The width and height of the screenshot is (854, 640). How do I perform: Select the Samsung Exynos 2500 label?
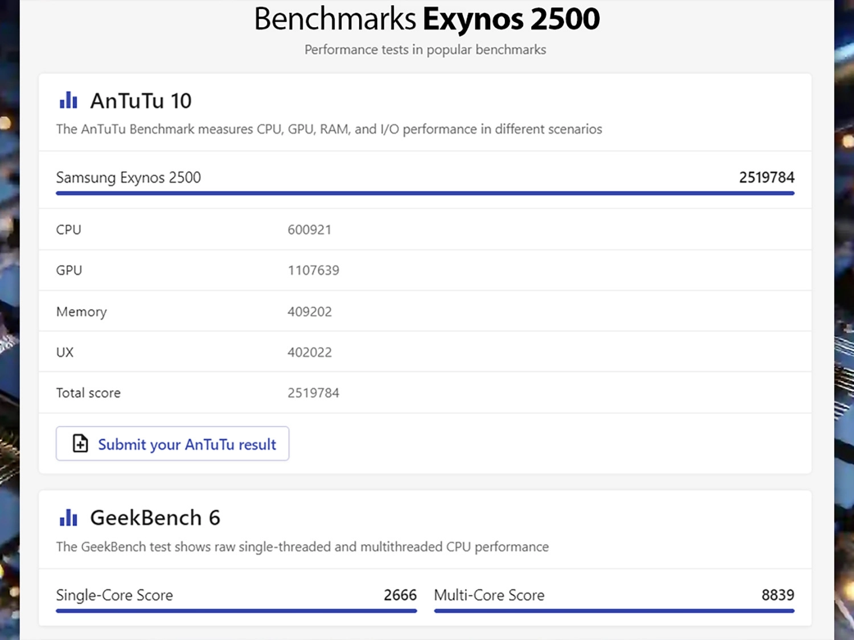128,177
